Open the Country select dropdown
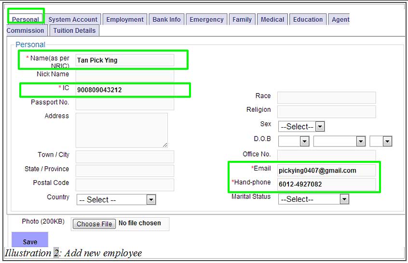408x263 pixels. click(x=116, y=199)
